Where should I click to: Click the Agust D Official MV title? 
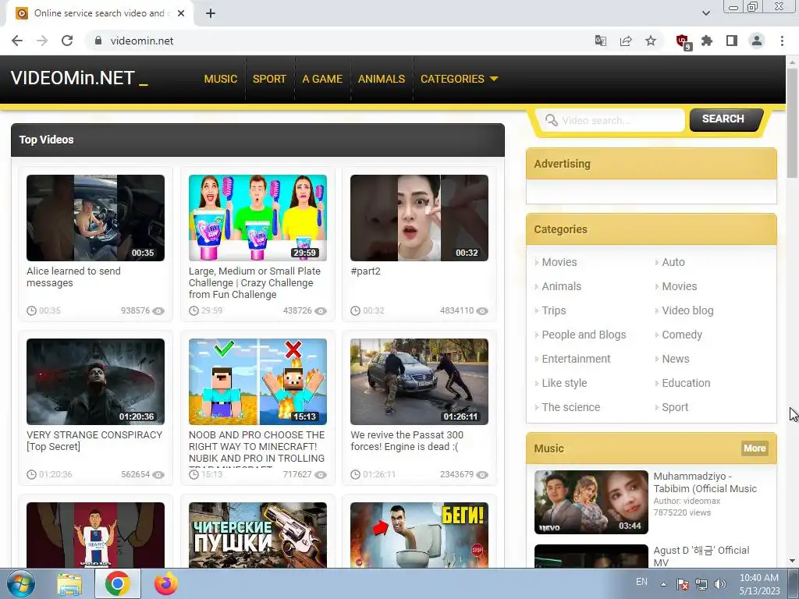pos(701,556)
